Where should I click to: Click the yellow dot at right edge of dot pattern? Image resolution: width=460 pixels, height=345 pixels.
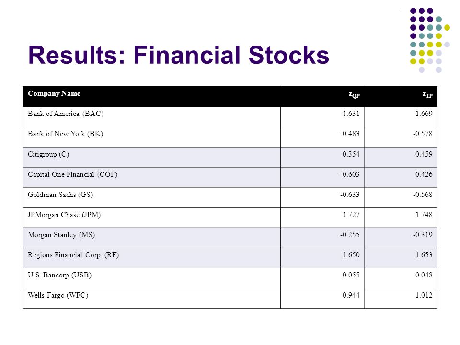(447, 28)
